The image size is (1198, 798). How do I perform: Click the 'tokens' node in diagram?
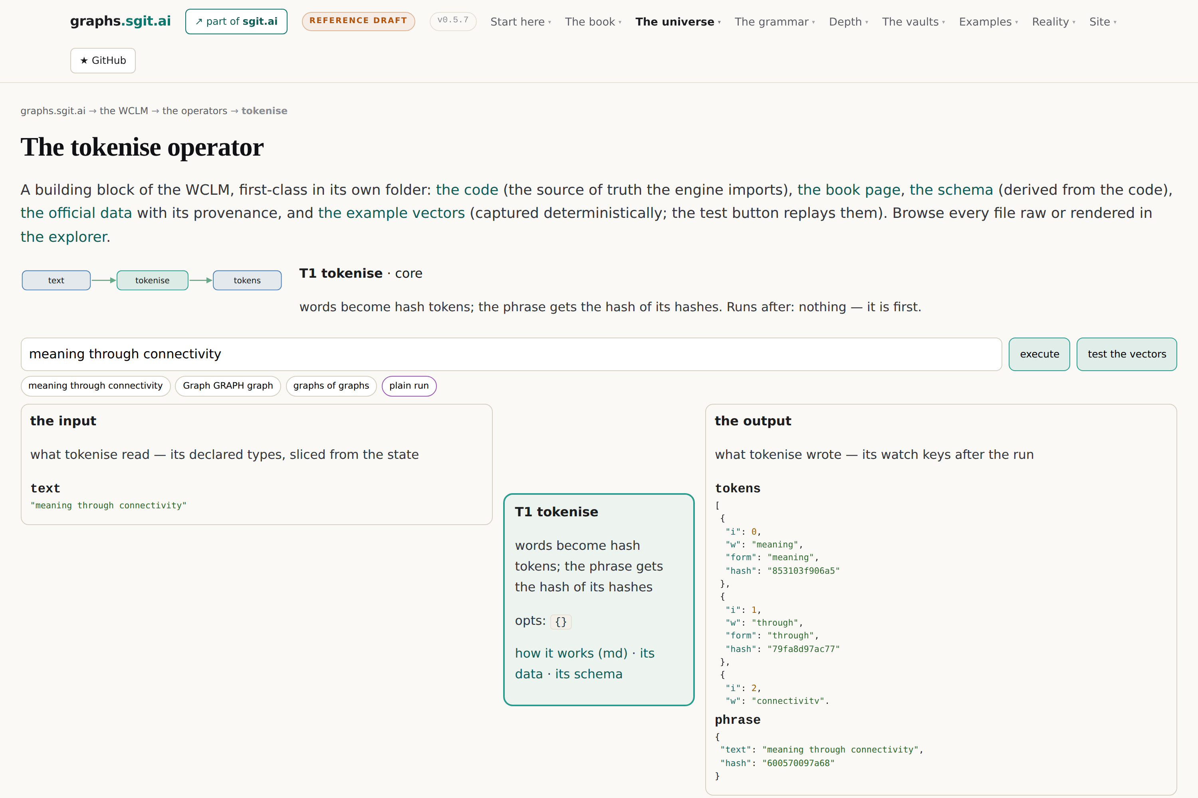247,280
